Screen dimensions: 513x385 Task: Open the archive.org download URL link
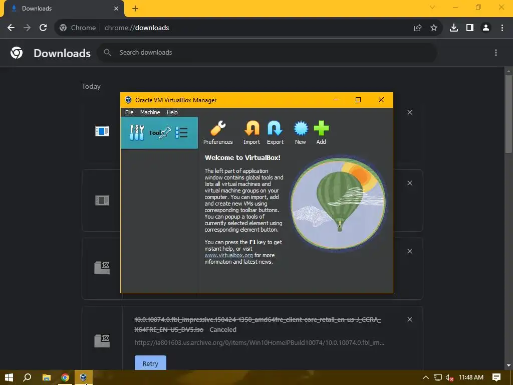pyautogui.click(x=259, y=342)
